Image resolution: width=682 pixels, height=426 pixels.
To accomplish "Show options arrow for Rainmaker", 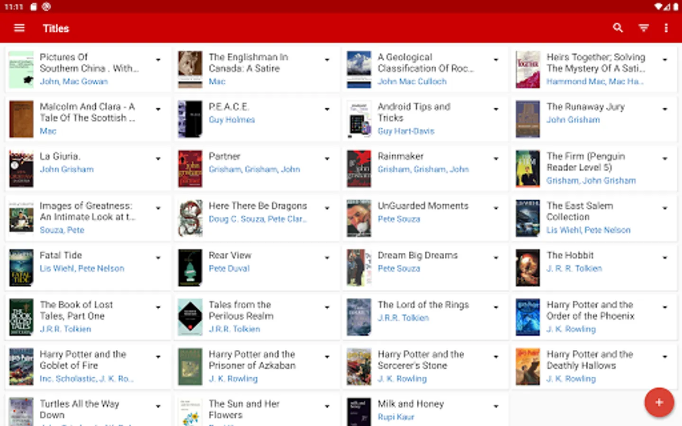I will pyautogui.click(x=496, y=159).
